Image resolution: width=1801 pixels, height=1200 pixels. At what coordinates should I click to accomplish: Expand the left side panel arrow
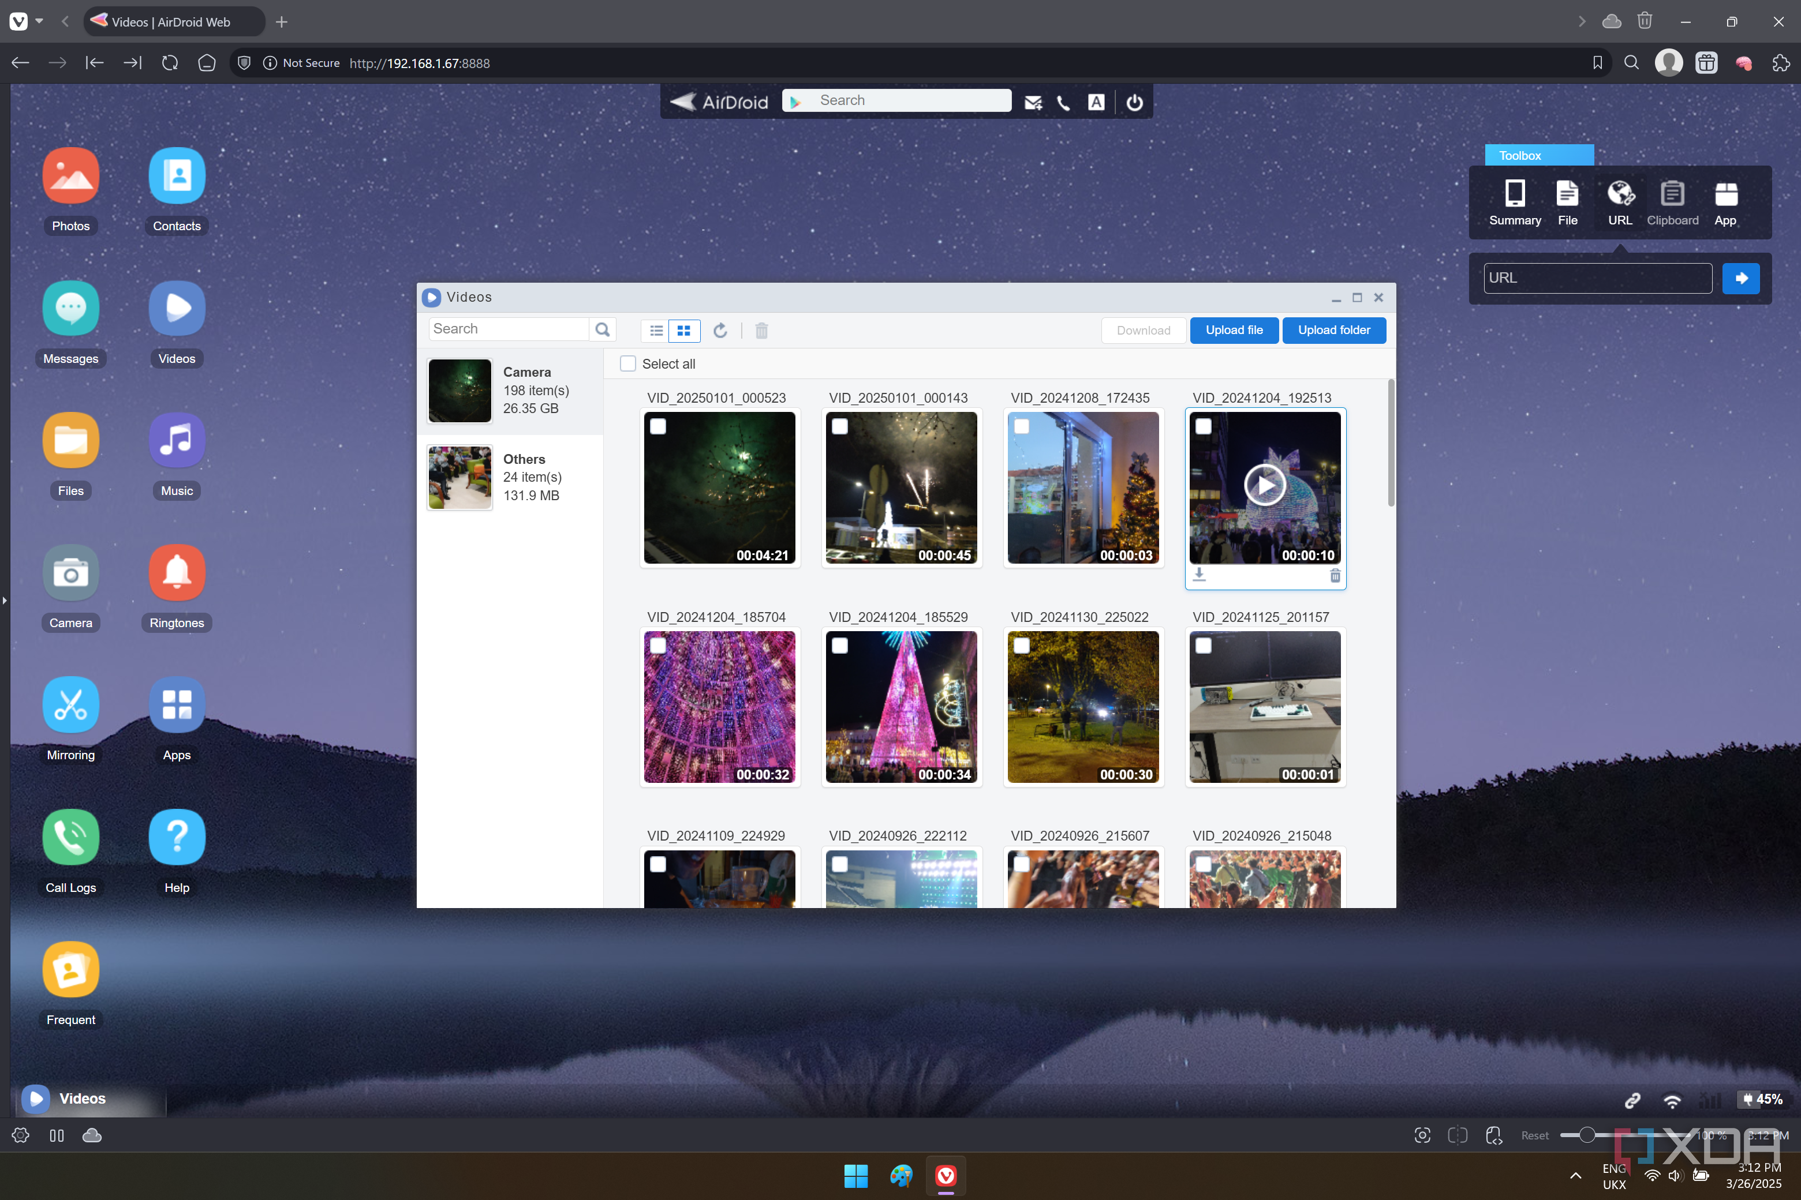5,601
